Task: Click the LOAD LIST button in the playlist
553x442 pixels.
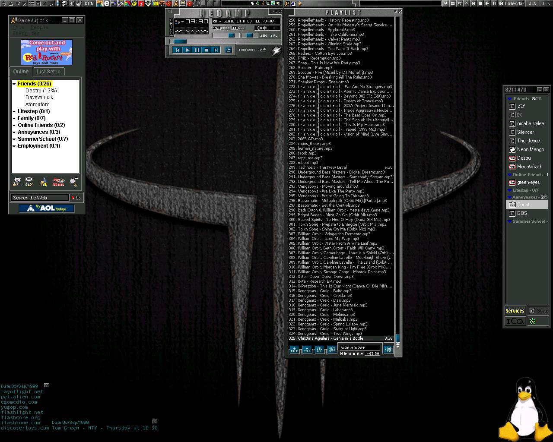Action: (388, 350)
